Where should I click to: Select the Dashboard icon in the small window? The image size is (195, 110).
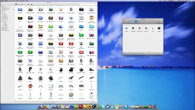click(133, 28)
